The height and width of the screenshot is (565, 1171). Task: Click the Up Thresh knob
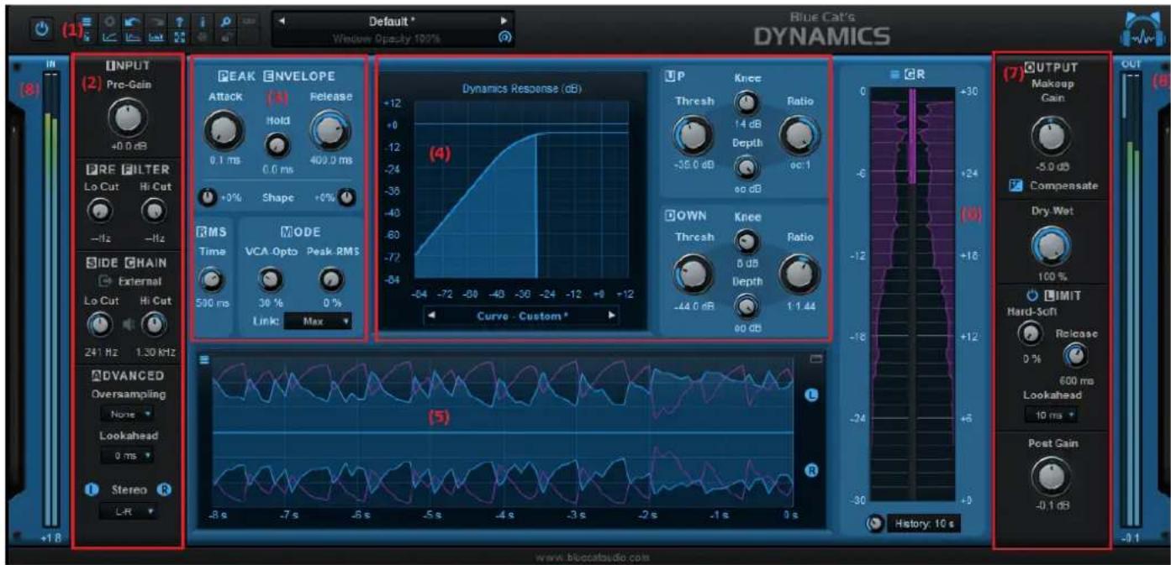coord(692,134)
